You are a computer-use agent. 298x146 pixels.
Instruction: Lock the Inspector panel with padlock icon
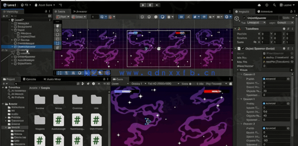click(x=292, y=12)
